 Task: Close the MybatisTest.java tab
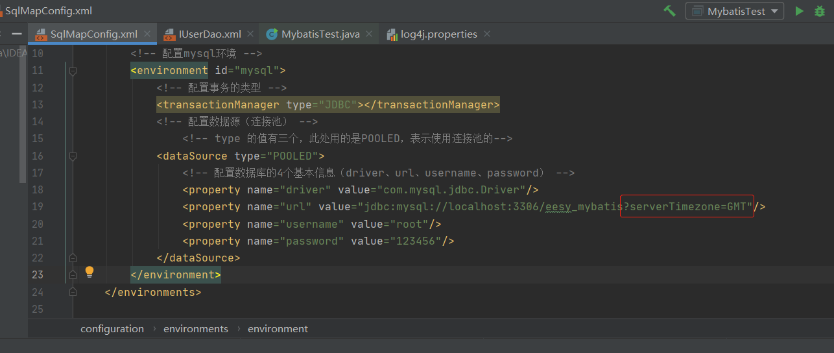pyautogui.click(x=370, y=34)
